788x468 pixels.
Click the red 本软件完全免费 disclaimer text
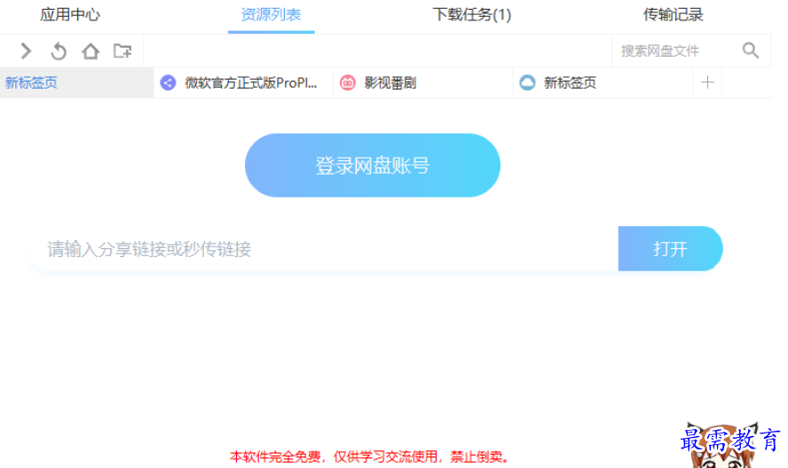[370, 456]
